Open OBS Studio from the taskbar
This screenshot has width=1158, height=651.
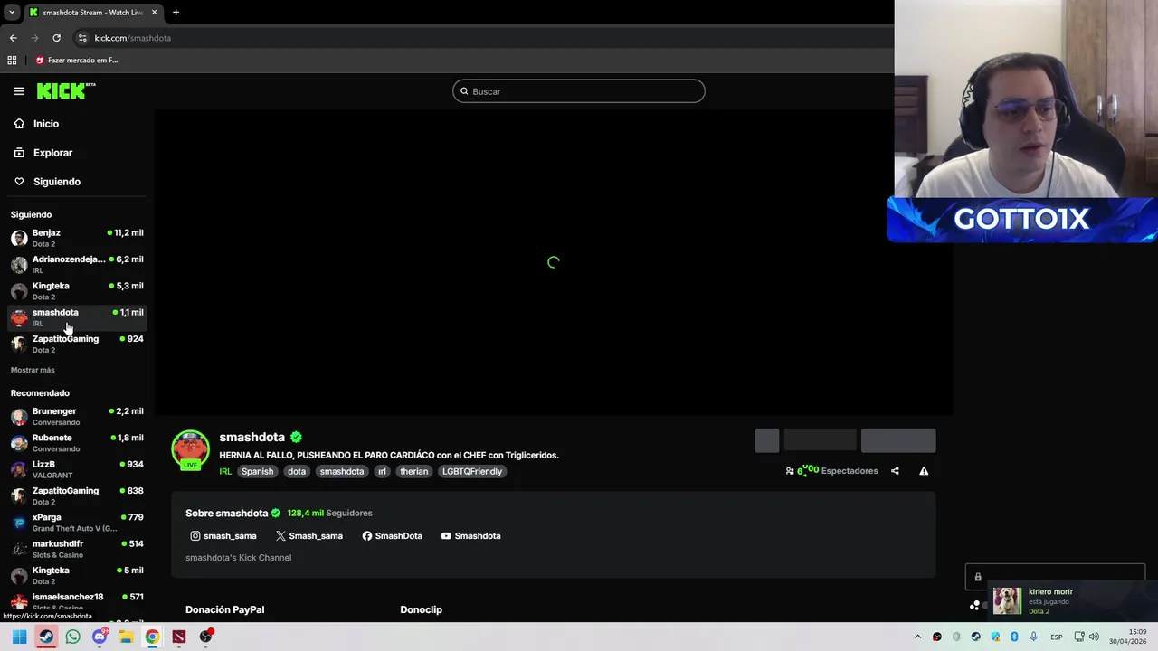pyautogui.click(x=206, y=637)
